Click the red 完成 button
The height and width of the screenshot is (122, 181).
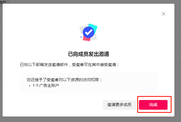click(153, 105)
